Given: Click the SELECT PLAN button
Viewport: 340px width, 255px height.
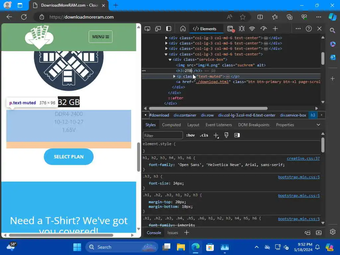Looking at the screenshot, I should pos(69,157).
